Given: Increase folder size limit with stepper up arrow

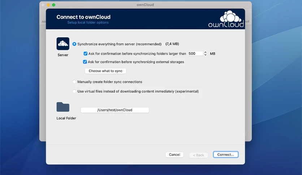Looking at the screenshot, I should point(205,52).
